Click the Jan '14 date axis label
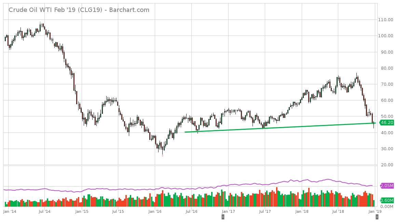The image size is (395, 222). [9, 212]
